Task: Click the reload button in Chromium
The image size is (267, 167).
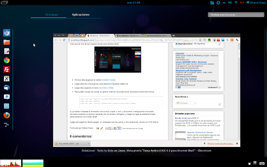Action: click(64, 40)
